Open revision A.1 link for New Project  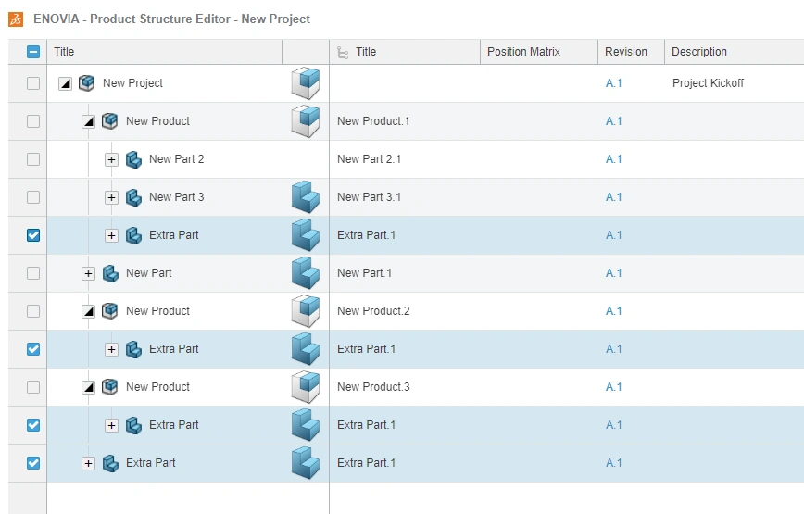[x=613, y=83]
